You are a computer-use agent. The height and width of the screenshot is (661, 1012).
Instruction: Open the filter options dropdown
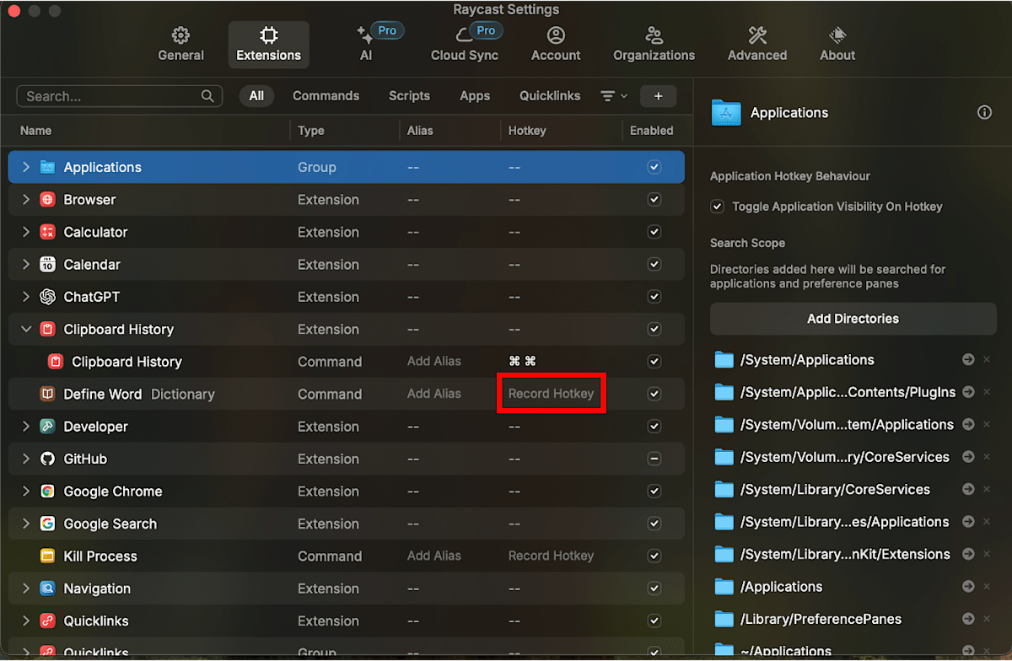(613, 96)
